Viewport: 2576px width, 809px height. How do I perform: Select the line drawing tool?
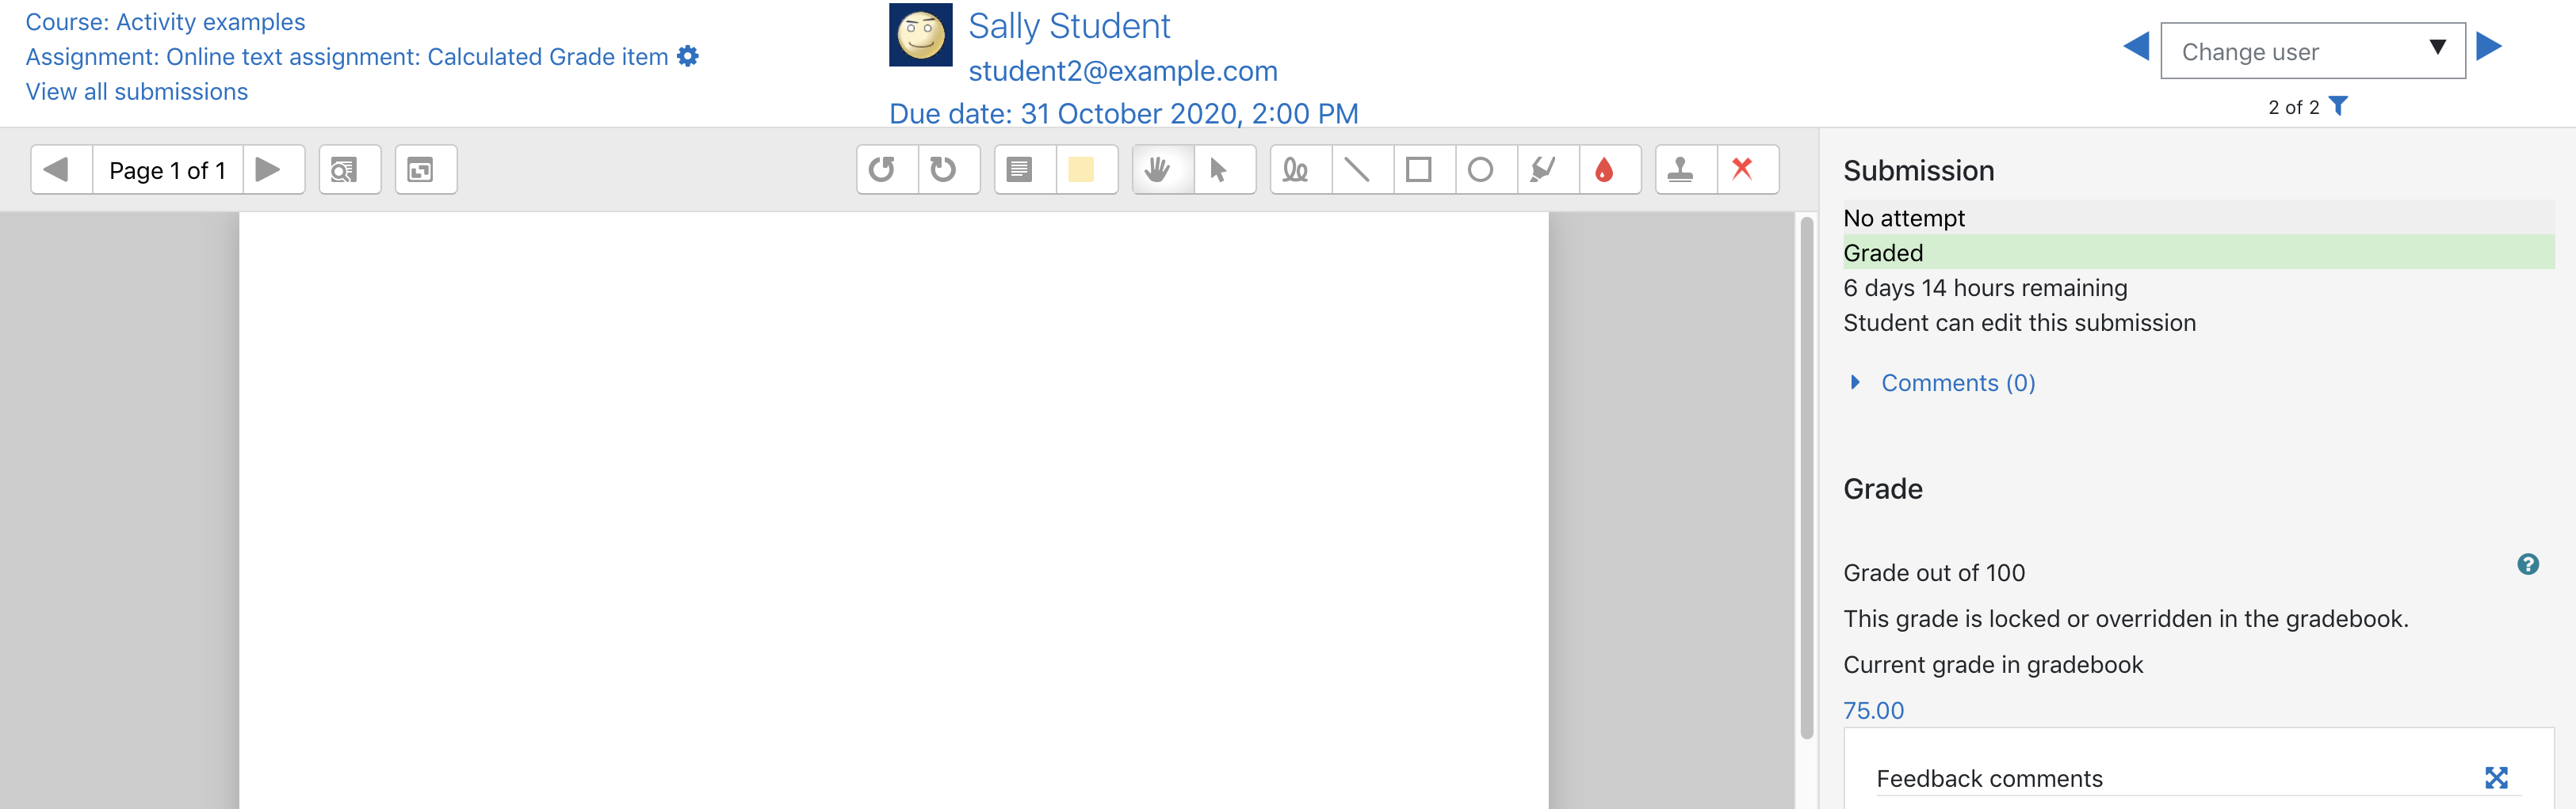pyautogui.click(x=1363, y=169)
